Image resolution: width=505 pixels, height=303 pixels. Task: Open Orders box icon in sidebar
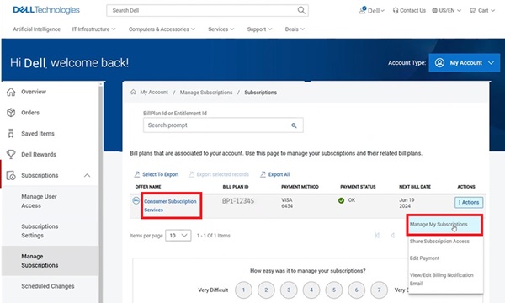(x=11, y=113)
